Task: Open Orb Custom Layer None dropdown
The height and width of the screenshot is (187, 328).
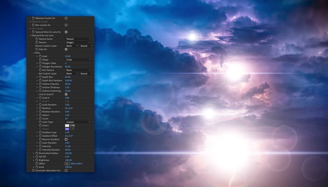Action: [x=72, y=73]
